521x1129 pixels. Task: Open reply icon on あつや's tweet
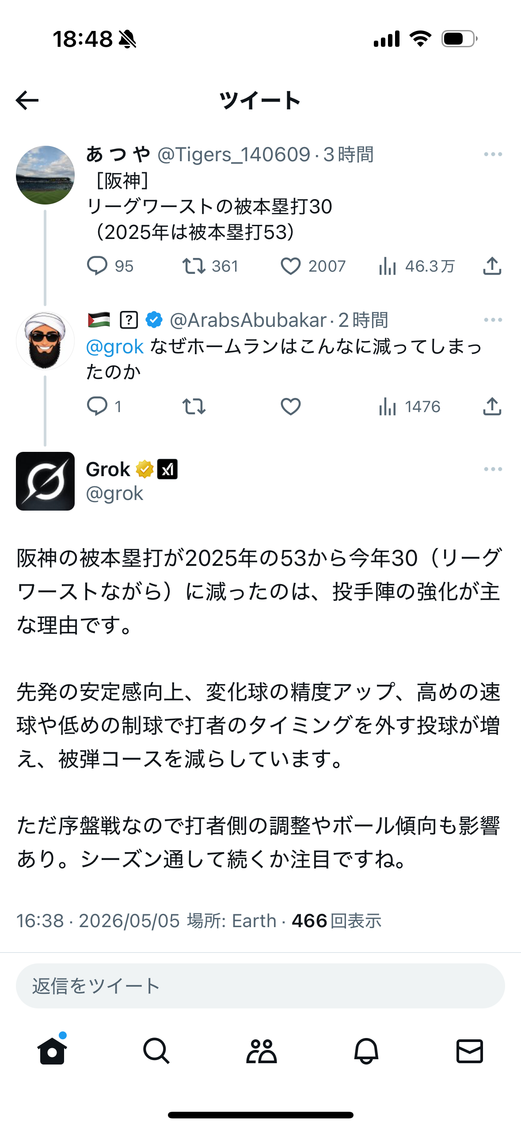97,266
